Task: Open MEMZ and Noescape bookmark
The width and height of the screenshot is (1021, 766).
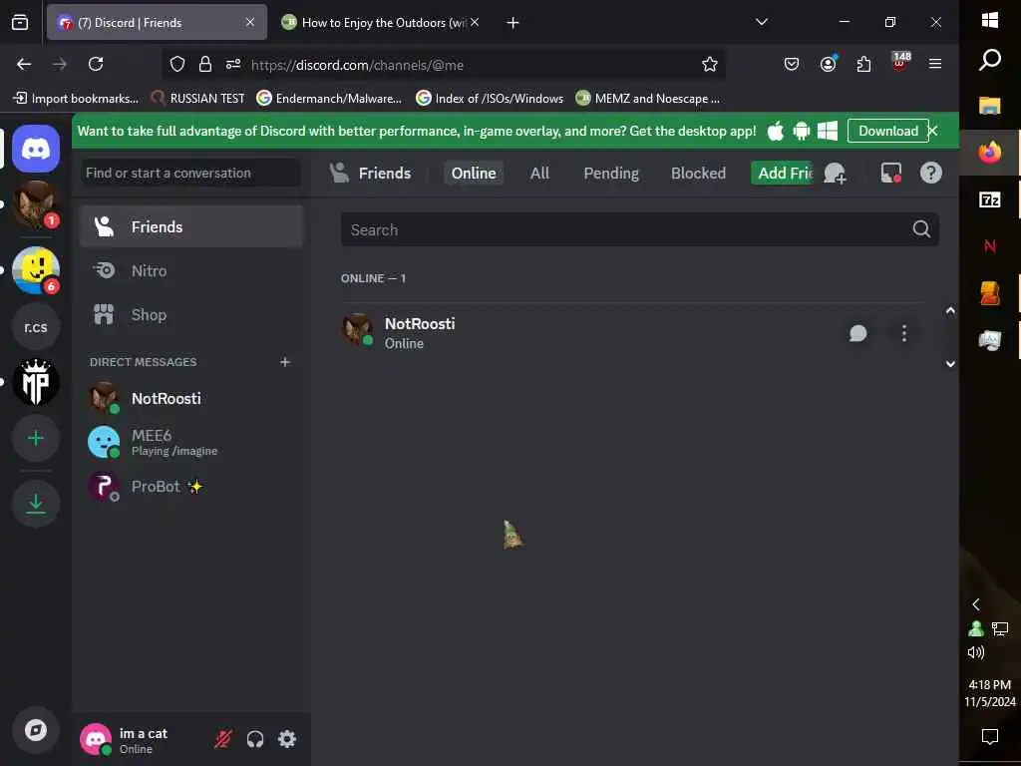Action: coord(648,99)
